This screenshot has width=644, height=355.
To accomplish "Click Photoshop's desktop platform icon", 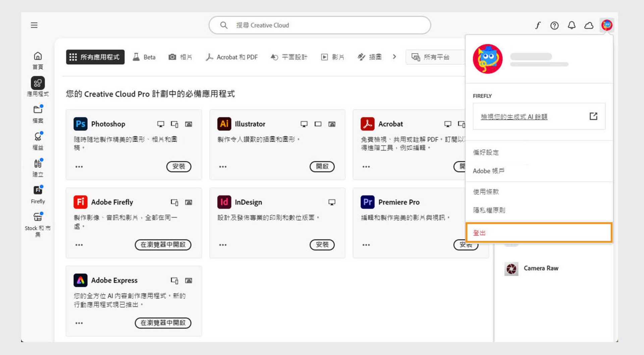I will click(x=161, y=124).
